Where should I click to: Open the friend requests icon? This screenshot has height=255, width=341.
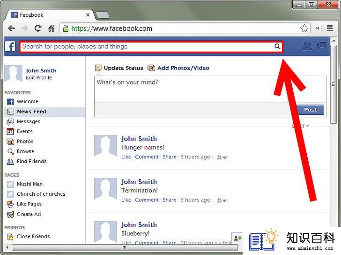point(307,46)
